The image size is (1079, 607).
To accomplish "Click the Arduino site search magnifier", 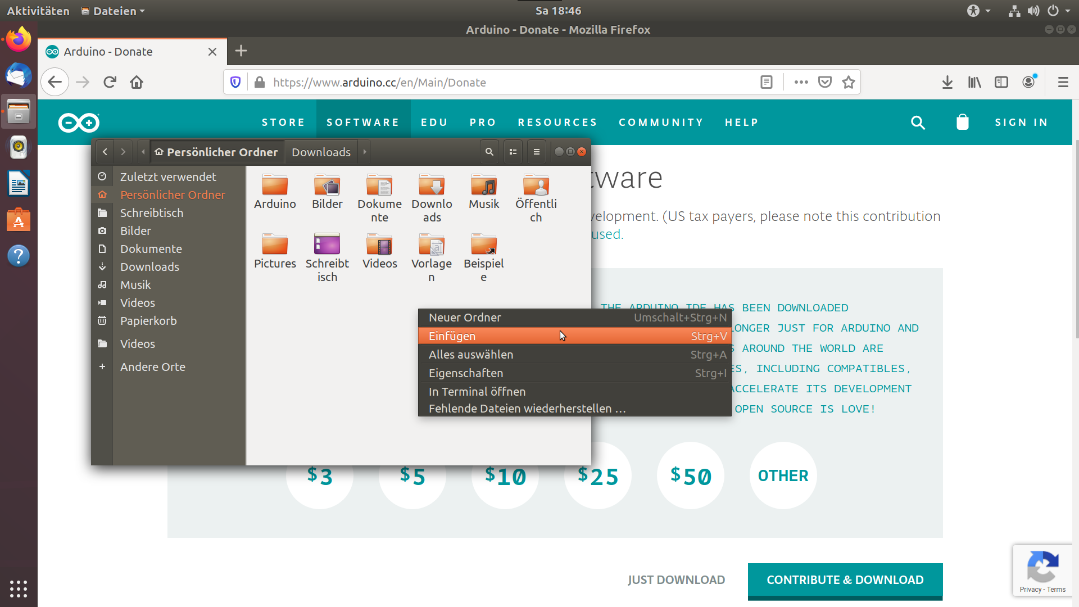I will click(918, 123).
